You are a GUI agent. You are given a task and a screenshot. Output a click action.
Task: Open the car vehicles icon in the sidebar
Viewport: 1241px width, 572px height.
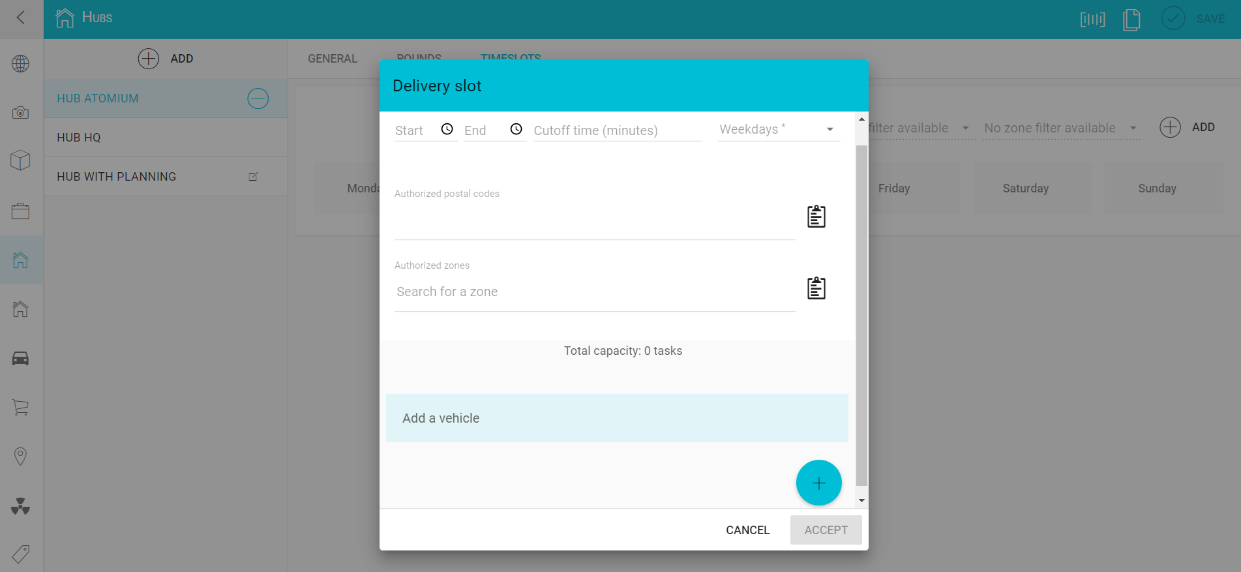point(21,358)
